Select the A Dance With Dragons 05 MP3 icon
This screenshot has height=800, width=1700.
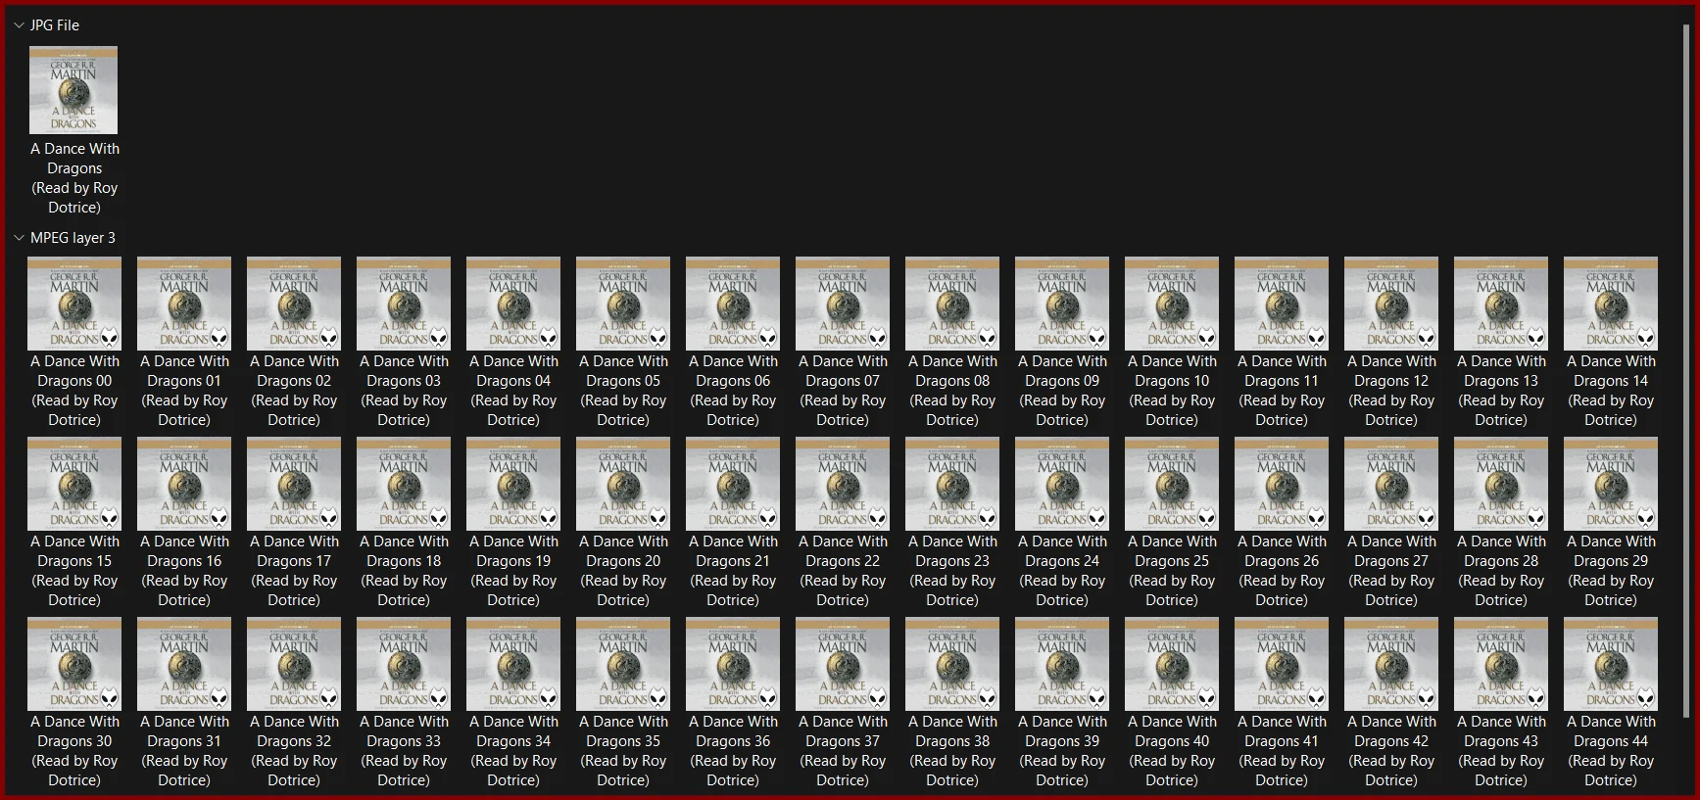[623, 304]
